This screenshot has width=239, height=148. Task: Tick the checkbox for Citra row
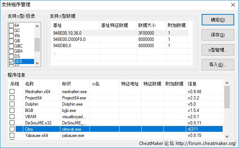pyautogui.click(x=12, y=129)
